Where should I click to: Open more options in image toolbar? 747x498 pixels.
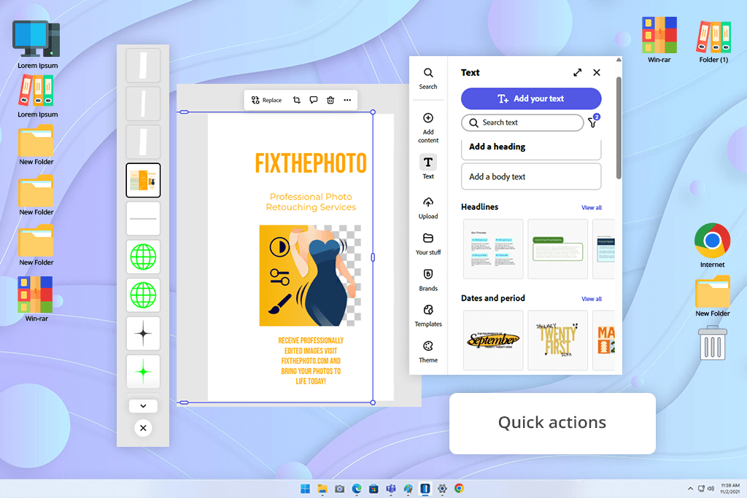tap(347, 100)
